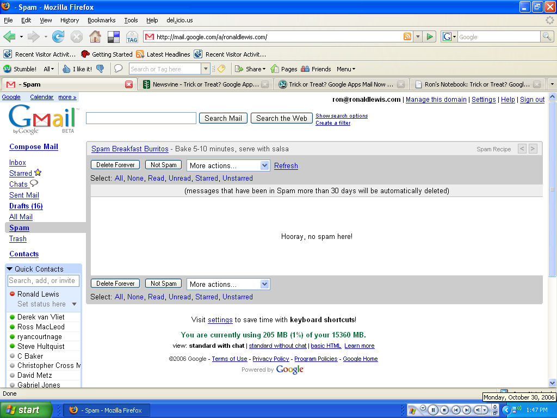Screen dimensions: 557x418
Task: Open the Set status here dropdown
Action: point(74,304)
